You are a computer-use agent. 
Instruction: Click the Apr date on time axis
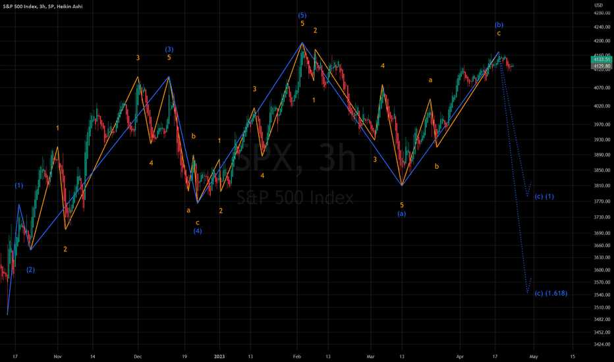tap(460, 357)
